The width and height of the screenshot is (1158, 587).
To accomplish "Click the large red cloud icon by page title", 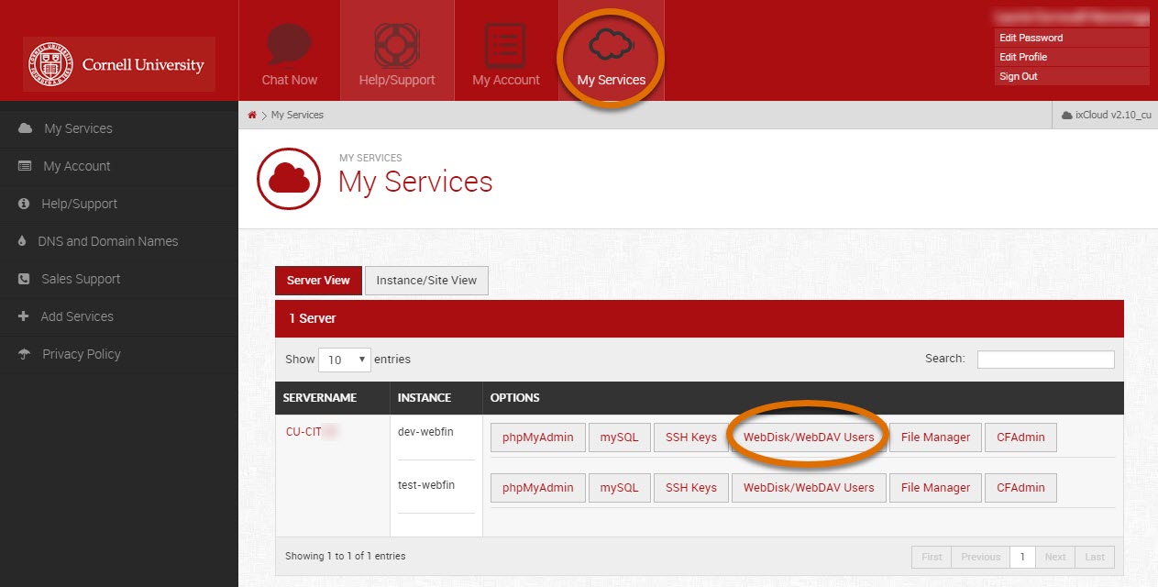I will tap(289, 179).
